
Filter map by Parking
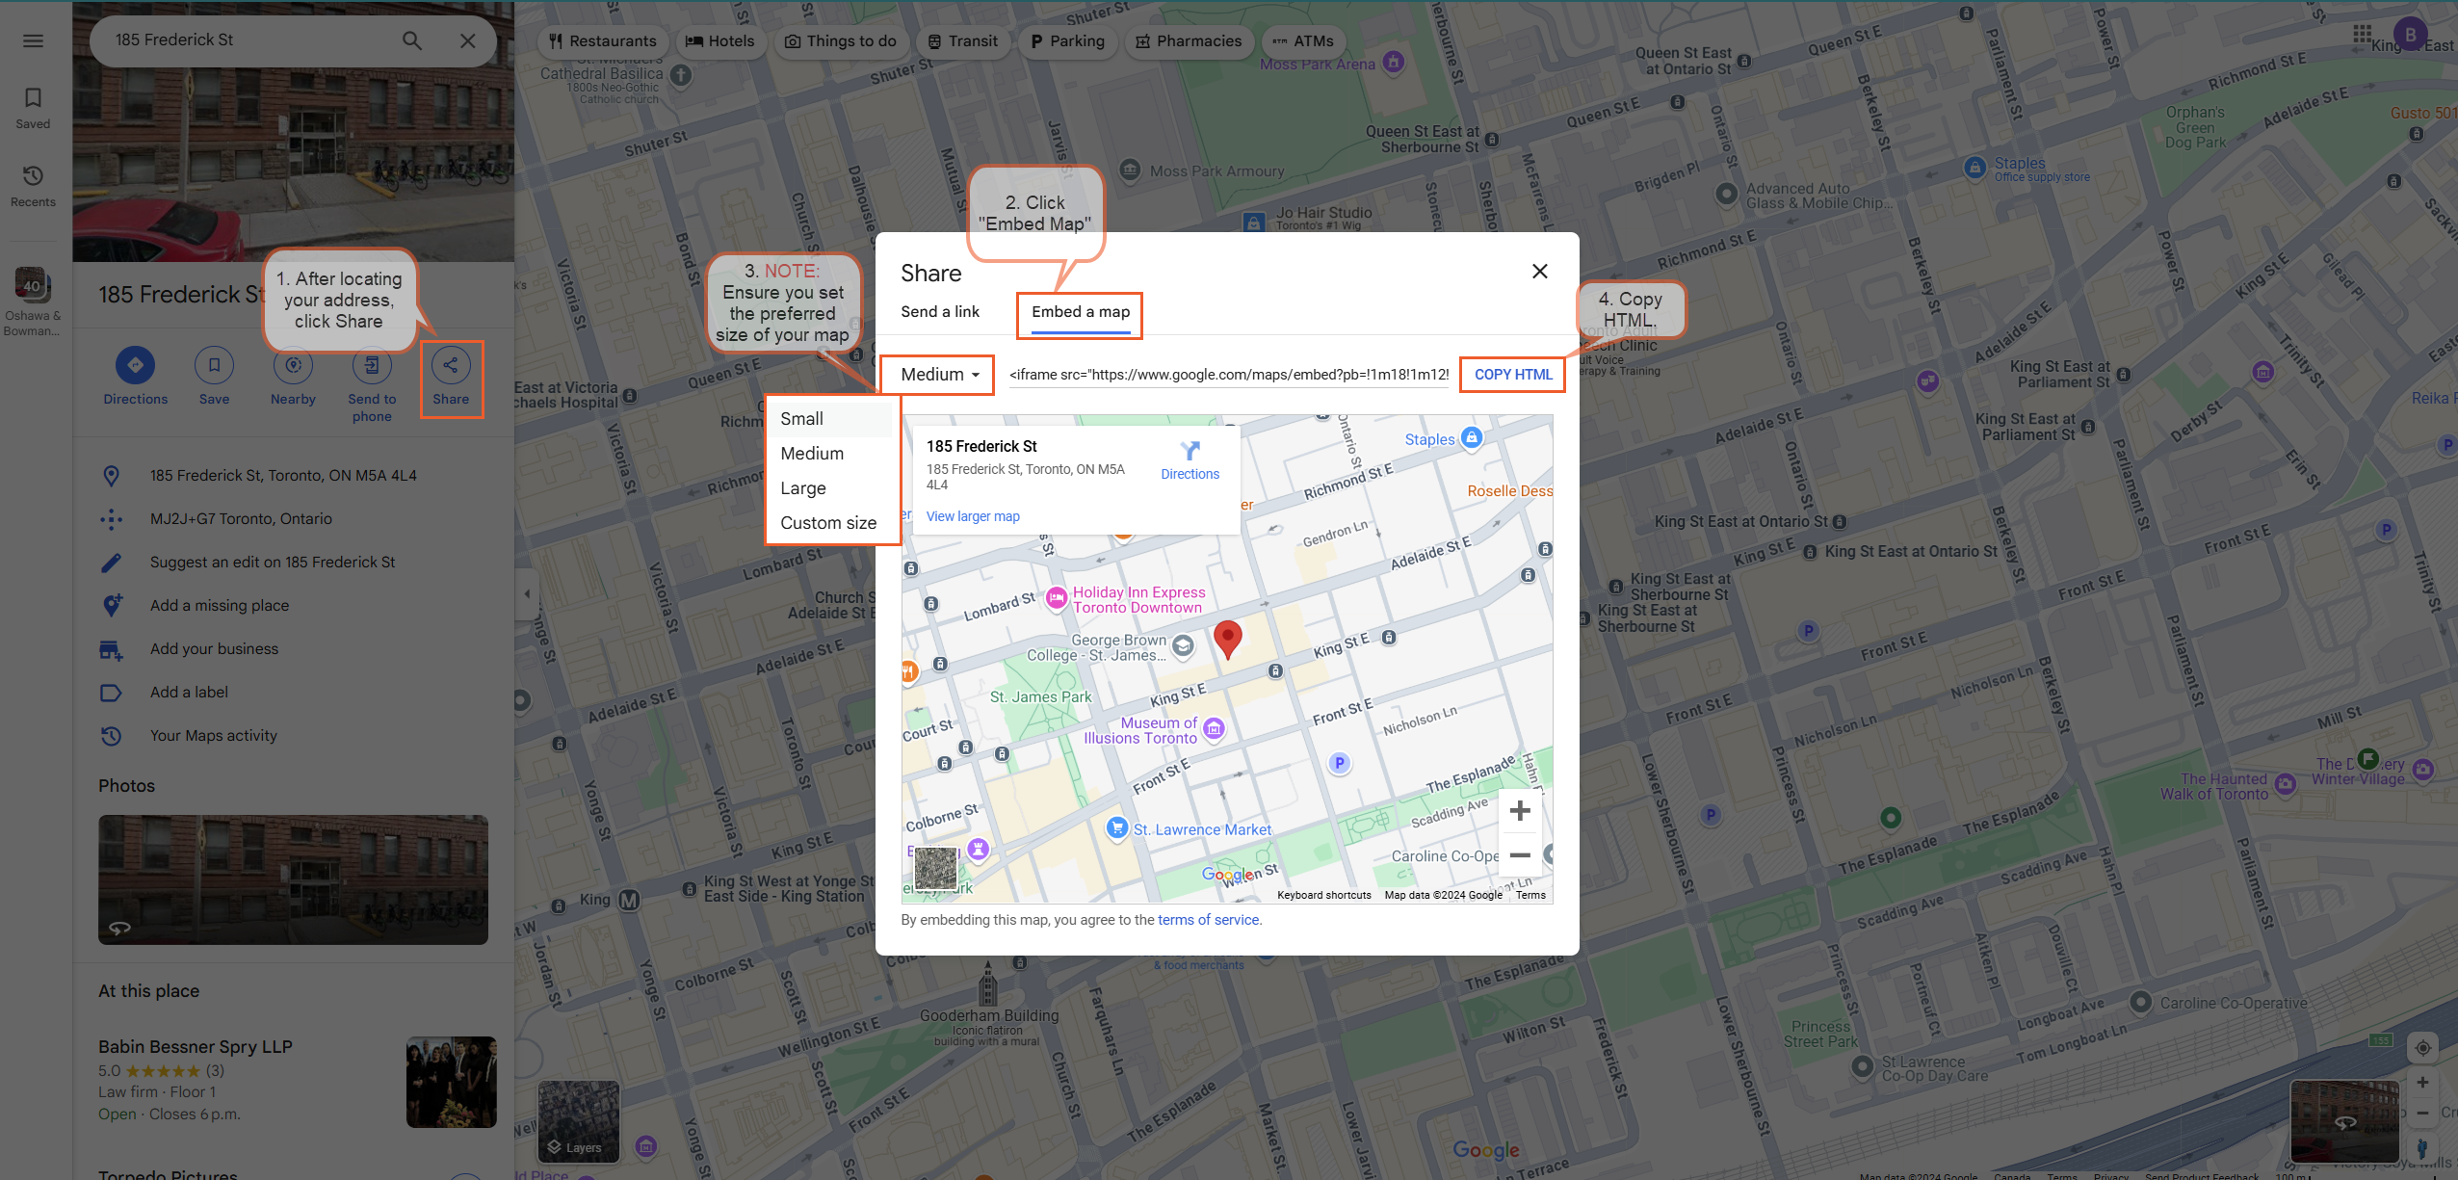click(x=1067, y=41)
